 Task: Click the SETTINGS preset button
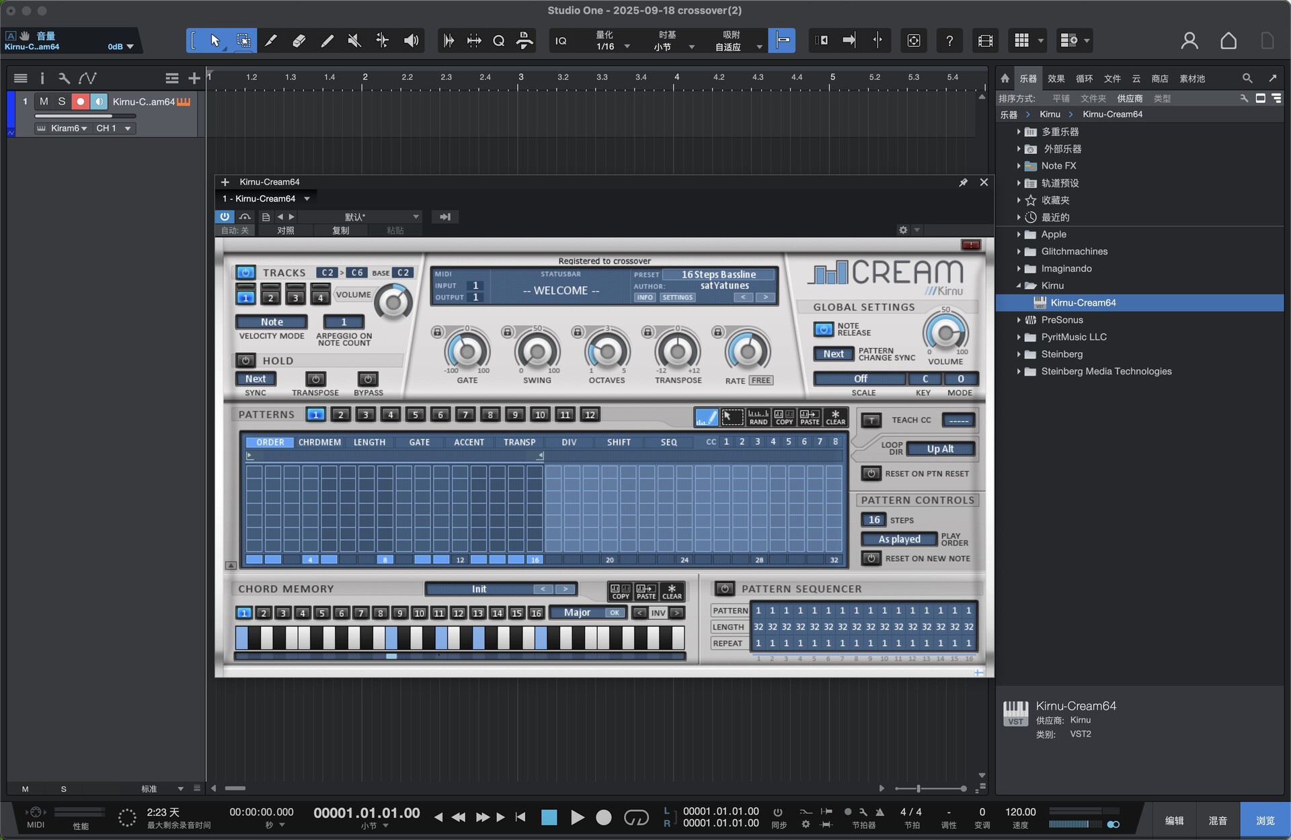[677, 297]
